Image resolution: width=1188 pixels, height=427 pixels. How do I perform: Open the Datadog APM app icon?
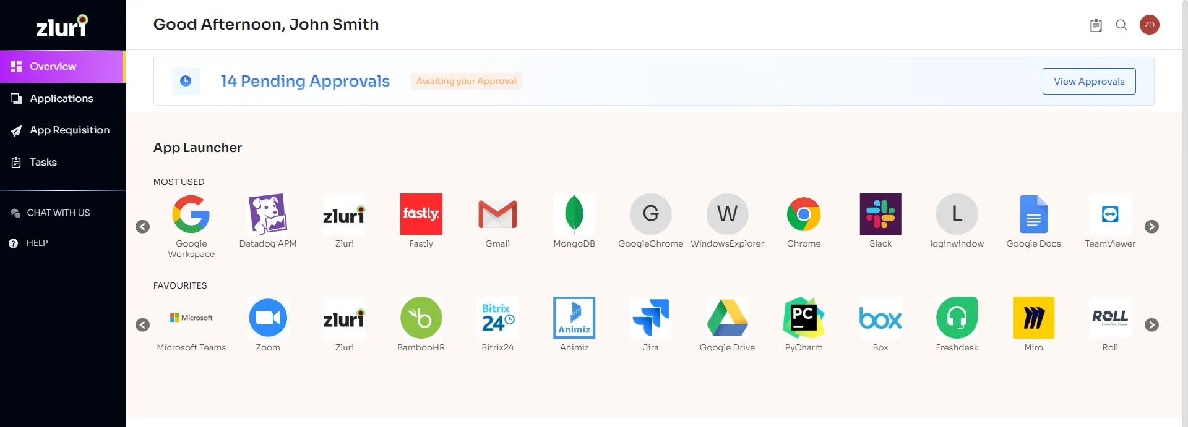click(268, 214)
